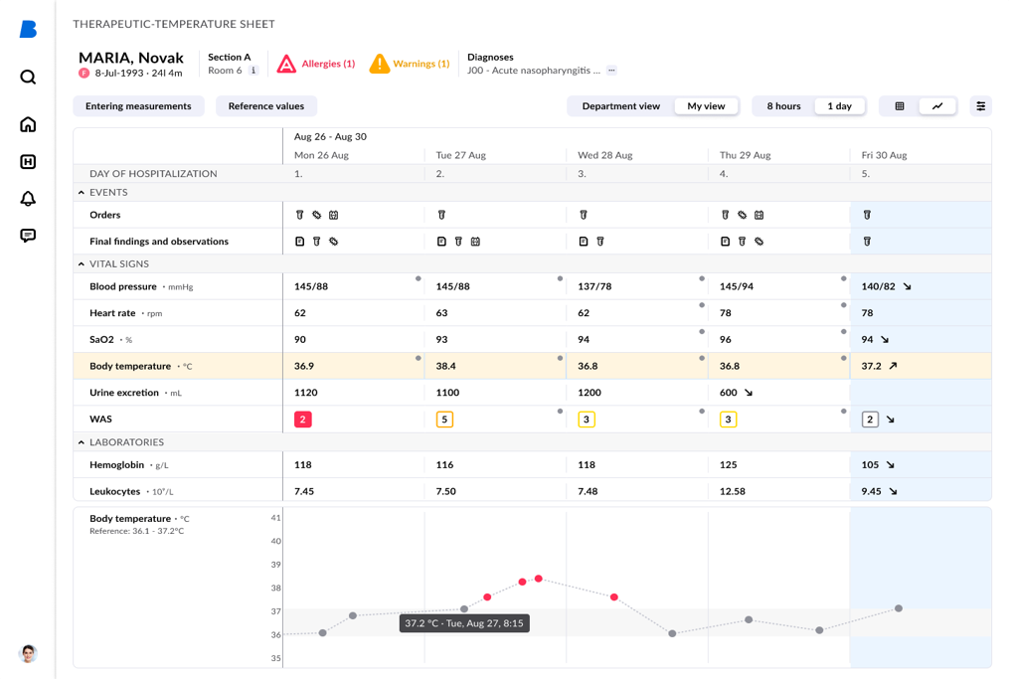Select the My view tab

click(x=706, y=106)
